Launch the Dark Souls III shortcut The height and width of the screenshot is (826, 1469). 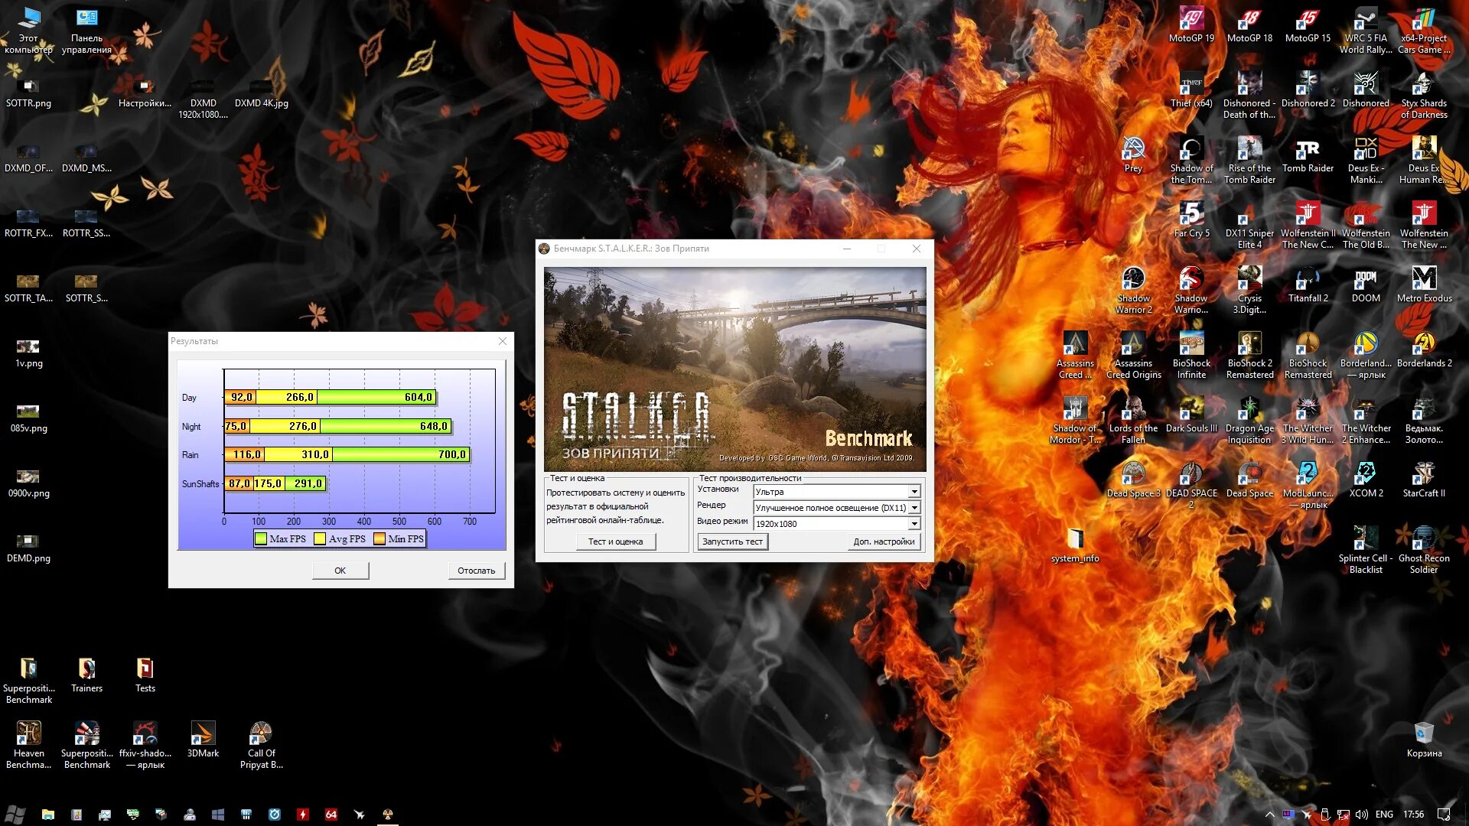pos(1191,415)
